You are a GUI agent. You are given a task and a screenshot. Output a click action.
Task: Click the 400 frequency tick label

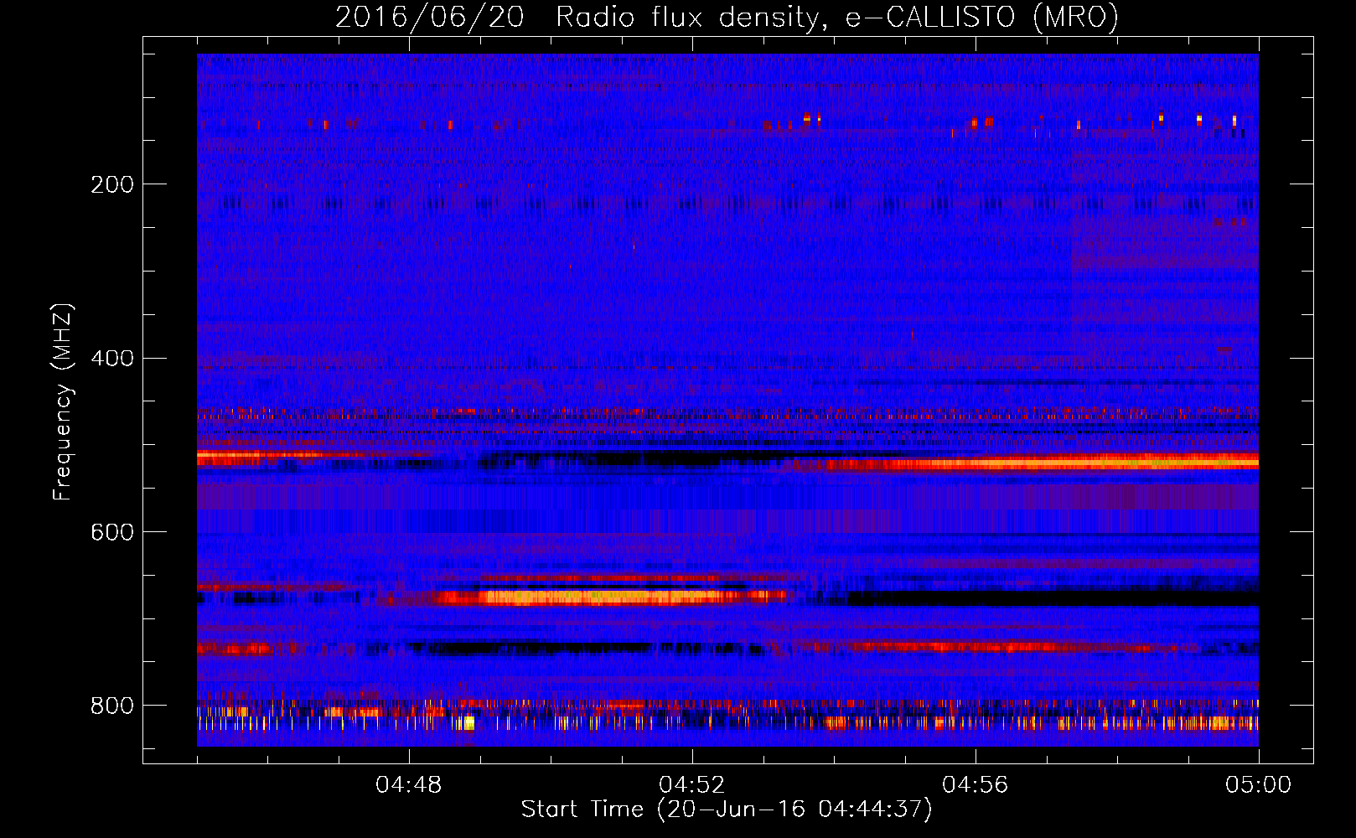tap(111, 359)
